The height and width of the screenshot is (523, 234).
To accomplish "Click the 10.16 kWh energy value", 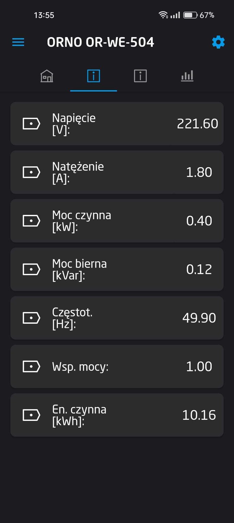I will (x=199, y=415).
